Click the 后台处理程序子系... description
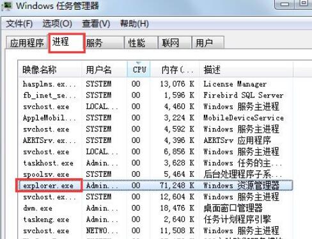 pos(242,174)
